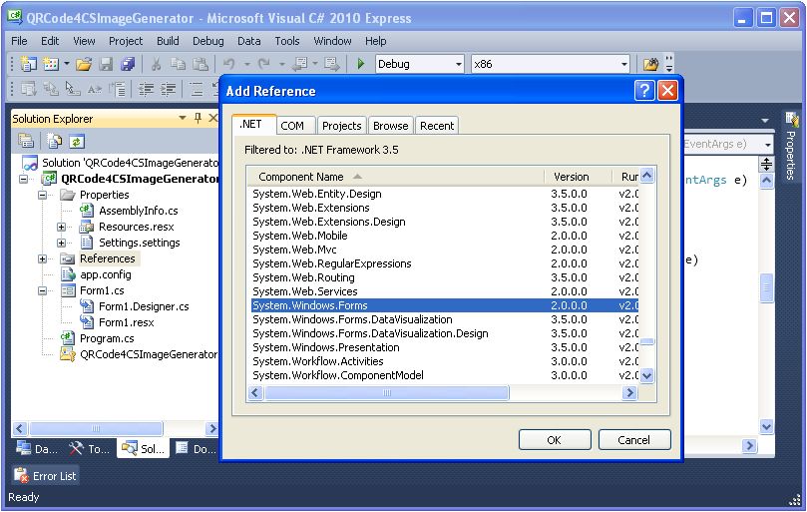Collapse the Form1.cs tree node
807x512 pixels.
[x=43, y=290]
